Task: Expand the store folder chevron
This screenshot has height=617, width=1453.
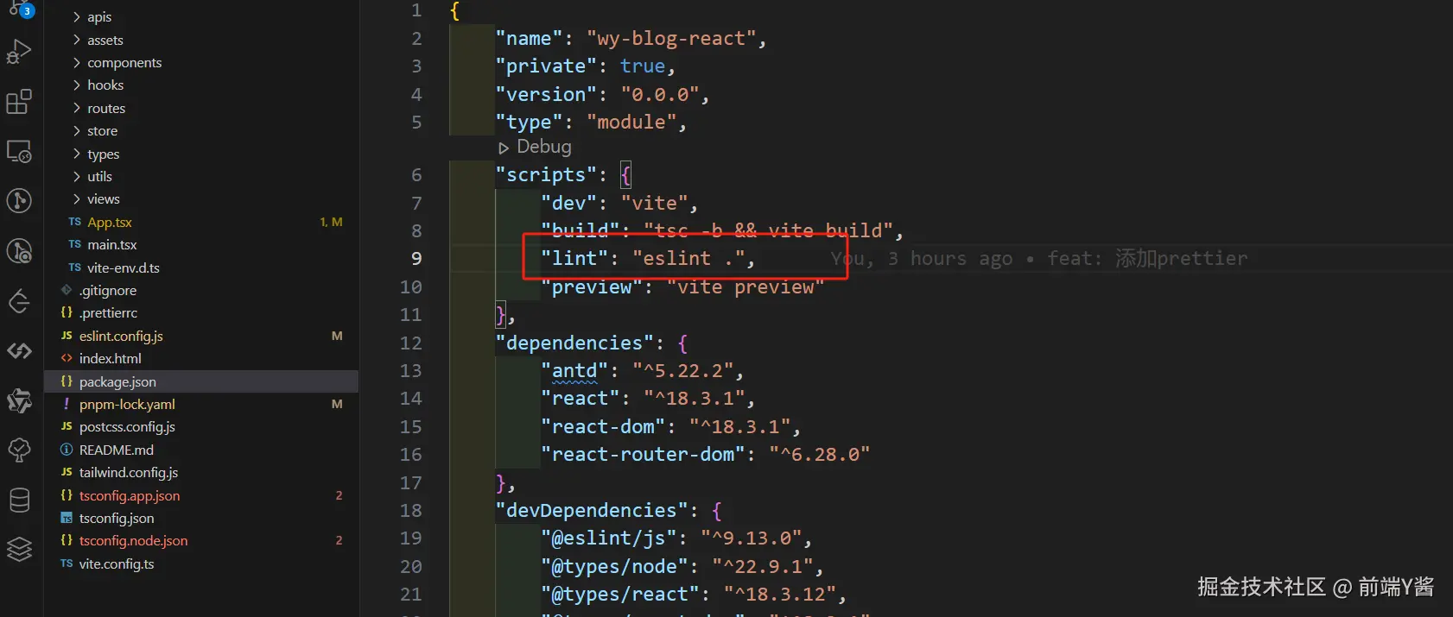Action: (x=77, y=130)
